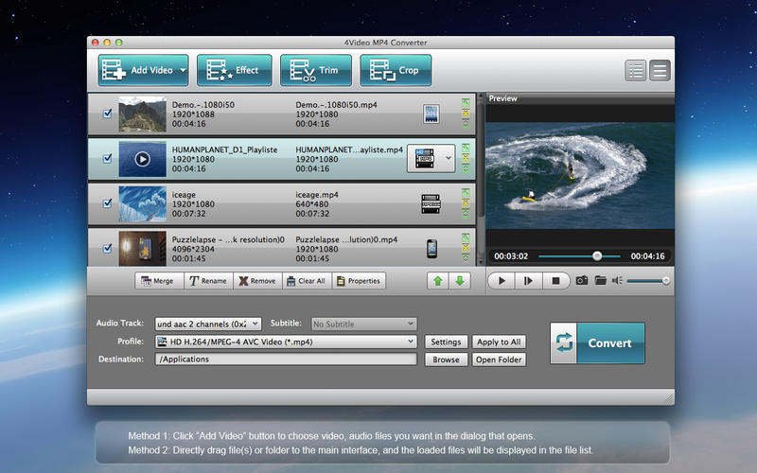Click Apply to All button

499,342
